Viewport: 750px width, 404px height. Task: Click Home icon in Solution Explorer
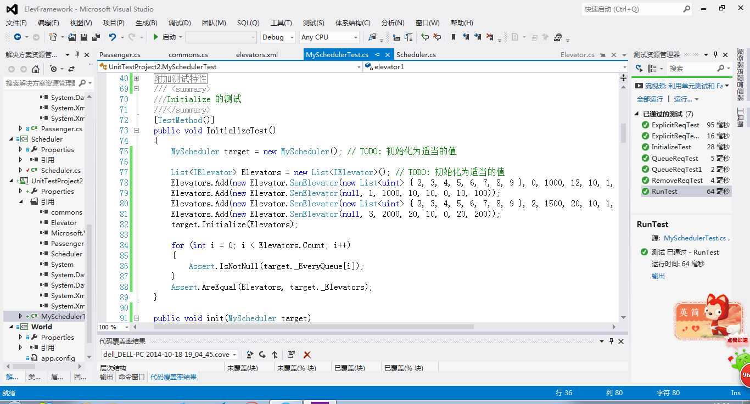[36, 69]
